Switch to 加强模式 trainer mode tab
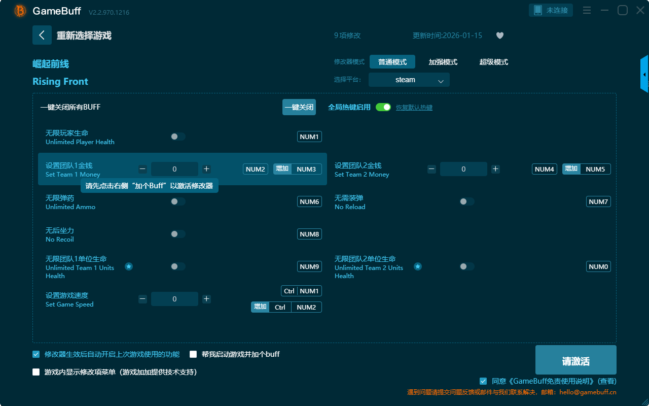Viewport: 649px width, 406px height. [x=443, y=62]
